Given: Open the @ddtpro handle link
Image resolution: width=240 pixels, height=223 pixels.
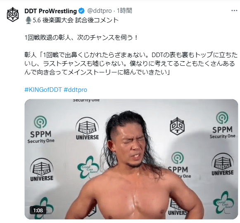Looking at the screenshot, I should click(x=100, y=11).
